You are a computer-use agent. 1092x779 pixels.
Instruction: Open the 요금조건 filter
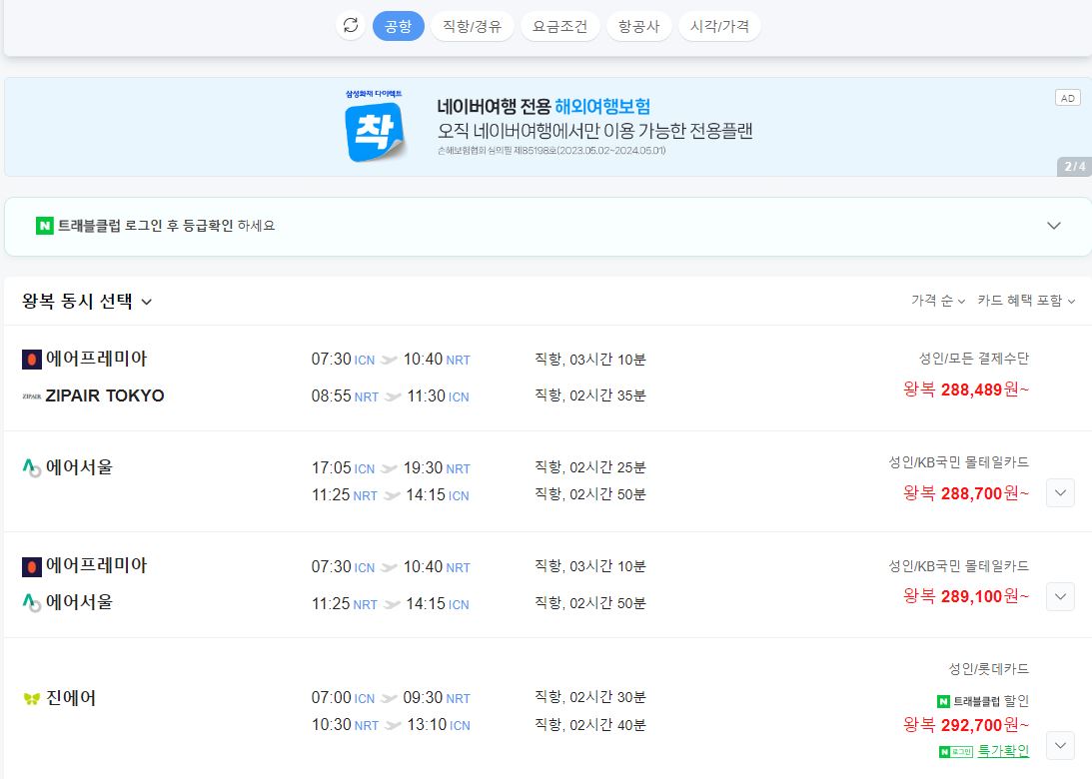559,26
